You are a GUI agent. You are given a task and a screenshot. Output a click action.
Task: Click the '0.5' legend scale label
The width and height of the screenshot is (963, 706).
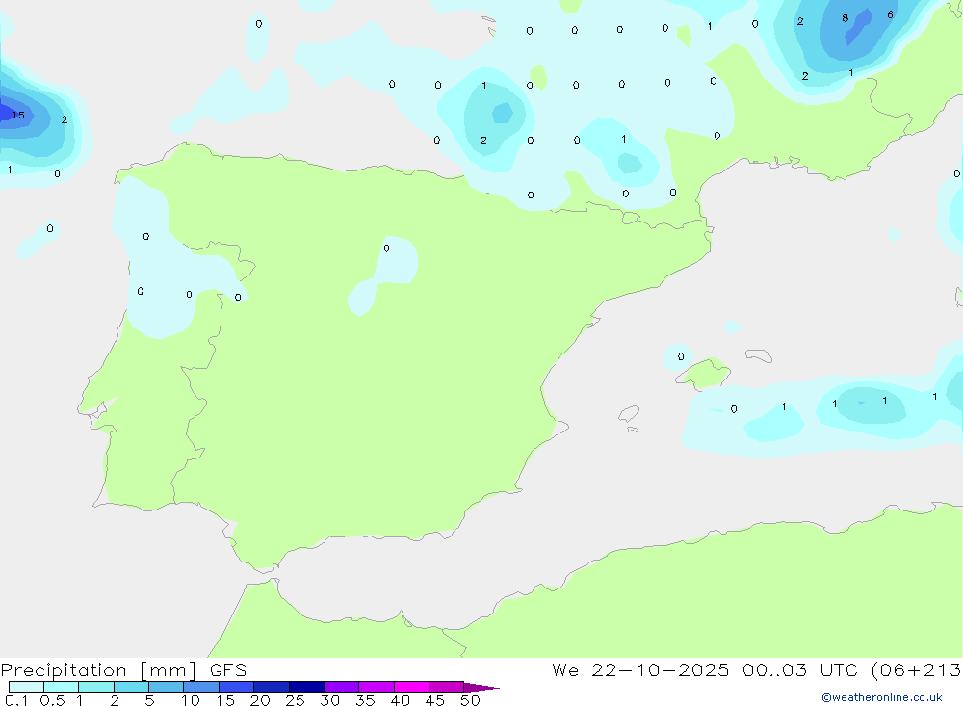52,700
